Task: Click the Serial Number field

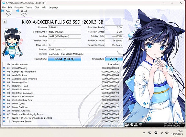Action: click(x=64, y=32)
